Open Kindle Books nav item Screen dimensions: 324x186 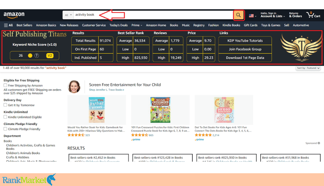tap(231, 25)
